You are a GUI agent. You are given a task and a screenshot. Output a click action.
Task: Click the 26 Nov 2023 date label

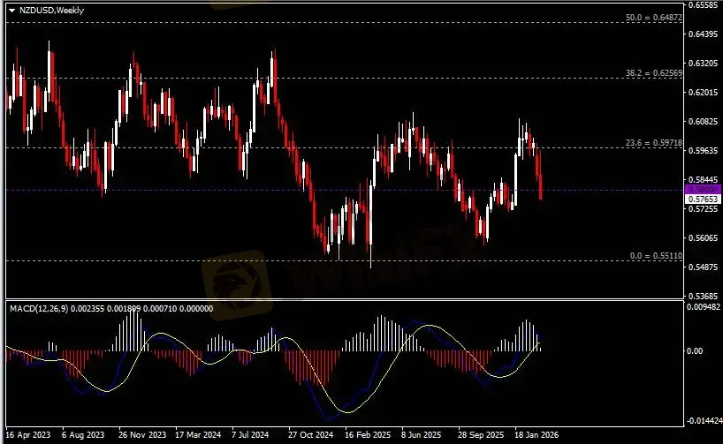[x=141, y=435]
